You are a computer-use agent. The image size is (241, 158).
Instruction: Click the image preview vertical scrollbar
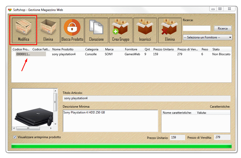55,107
